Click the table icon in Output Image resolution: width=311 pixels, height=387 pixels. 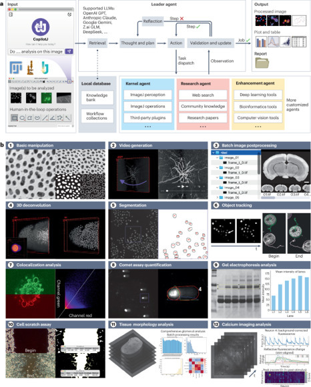pos(299,42)
